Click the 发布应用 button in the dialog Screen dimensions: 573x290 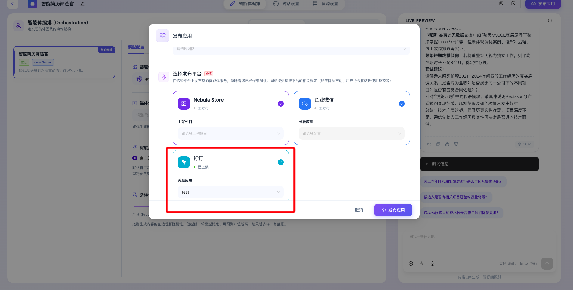(x=393, y=210)
